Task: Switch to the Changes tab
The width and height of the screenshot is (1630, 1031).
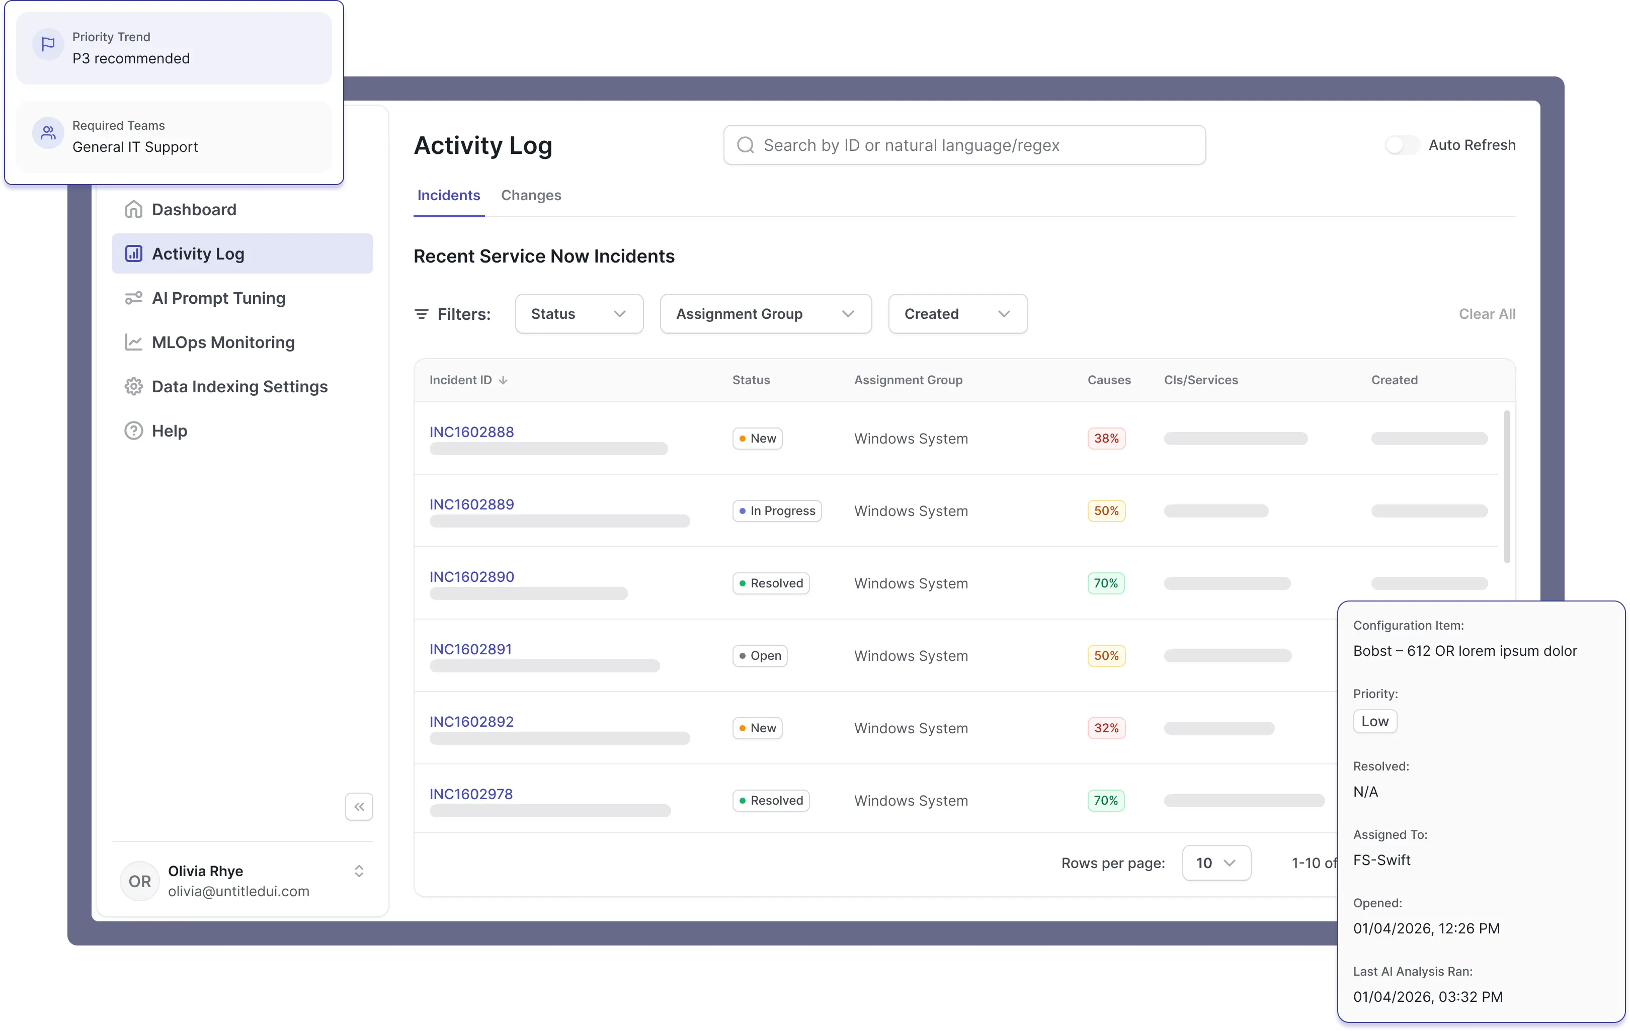Action: (x=531, y=196)
